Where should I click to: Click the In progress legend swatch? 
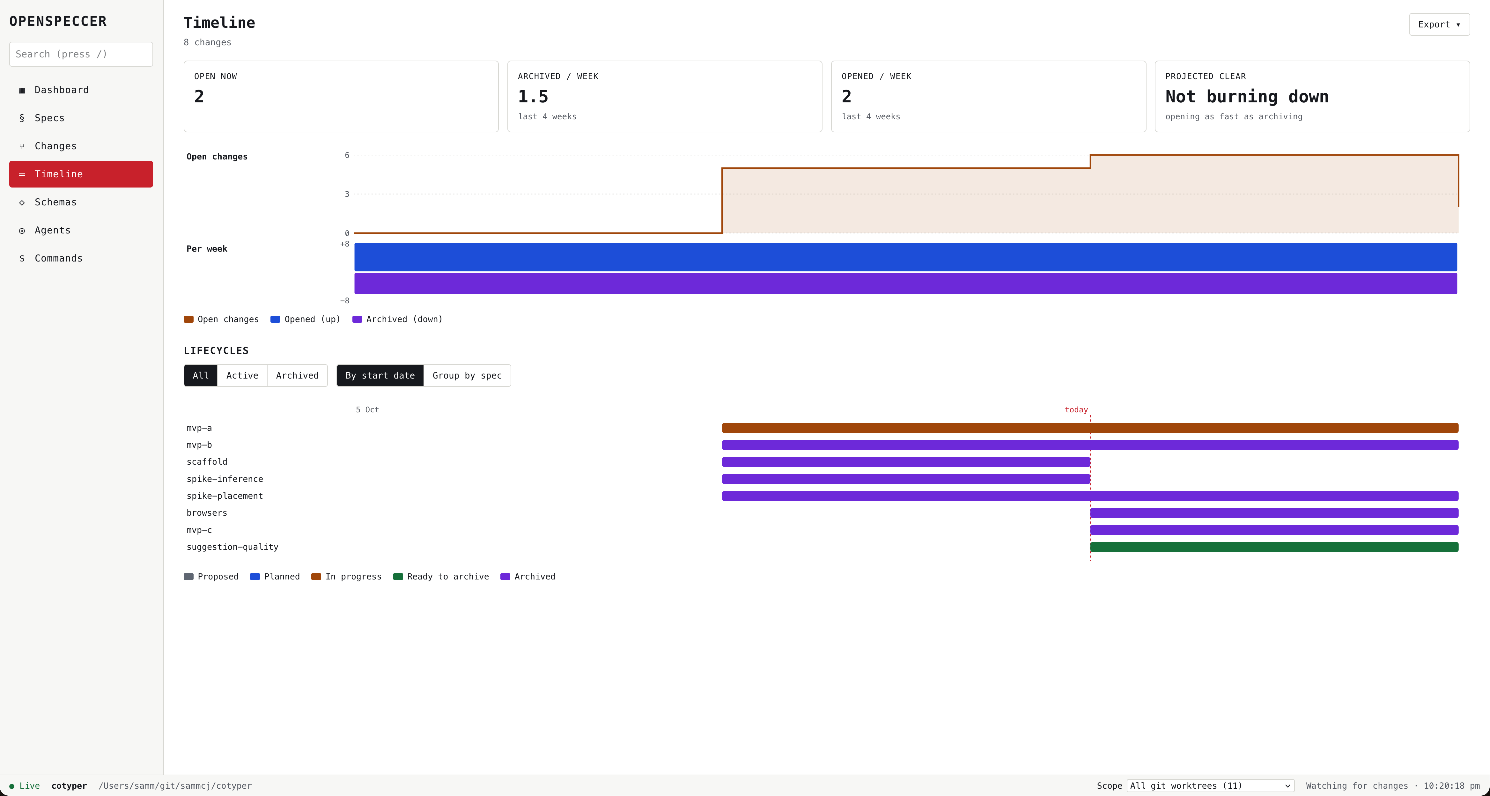(x=316, y=577)
